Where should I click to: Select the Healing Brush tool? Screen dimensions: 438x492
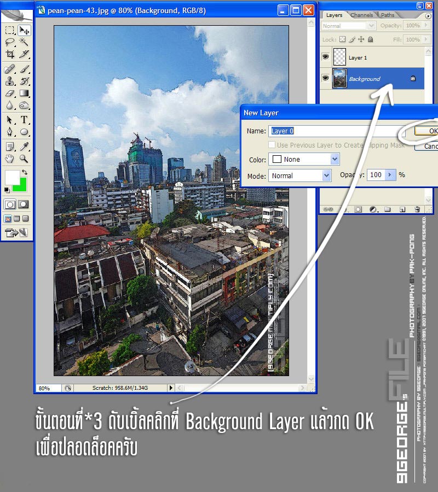coord(10,69)
